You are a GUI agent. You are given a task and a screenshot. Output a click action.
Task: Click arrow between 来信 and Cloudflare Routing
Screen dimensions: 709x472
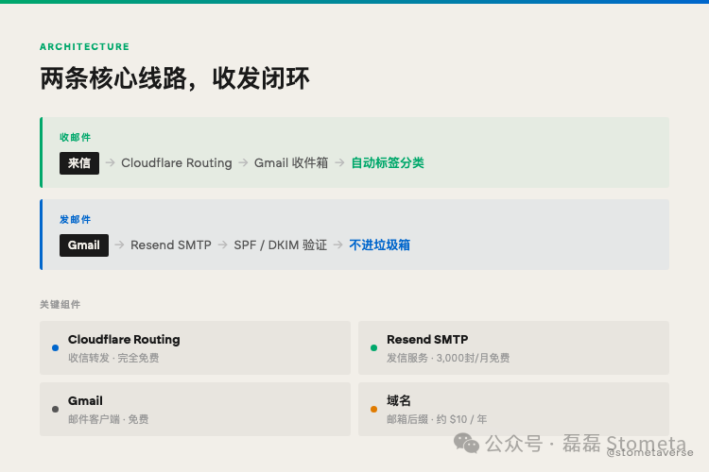[x=110, y=162]
